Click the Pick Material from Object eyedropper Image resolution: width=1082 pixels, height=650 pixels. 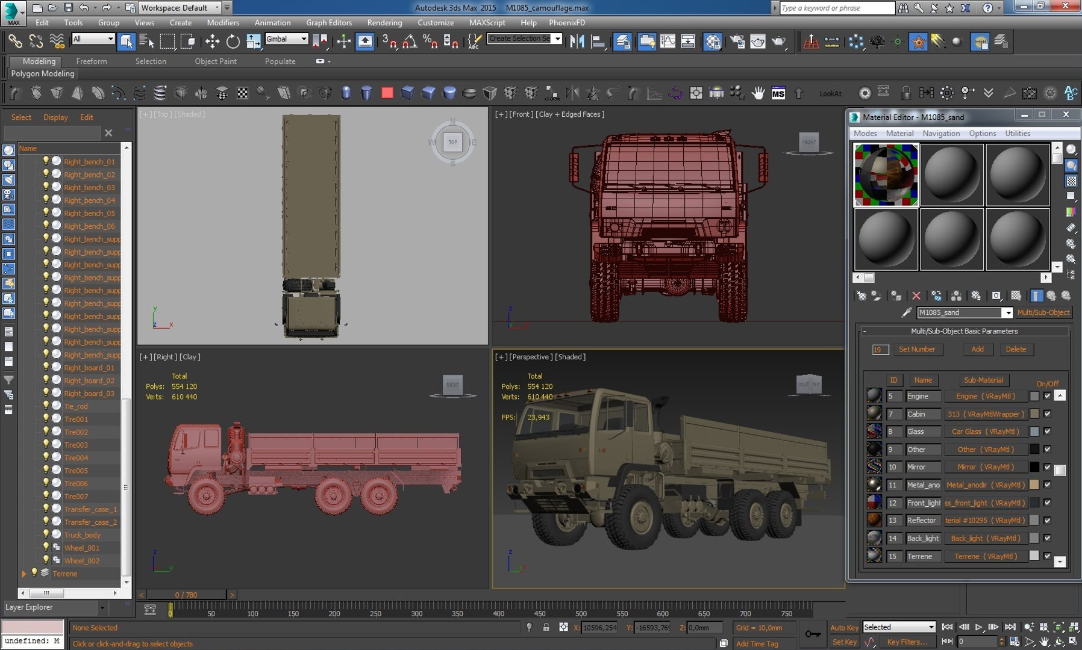click(906, 312)
